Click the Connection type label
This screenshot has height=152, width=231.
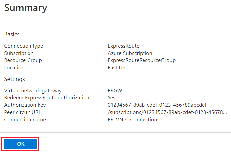tap(24, 46)
